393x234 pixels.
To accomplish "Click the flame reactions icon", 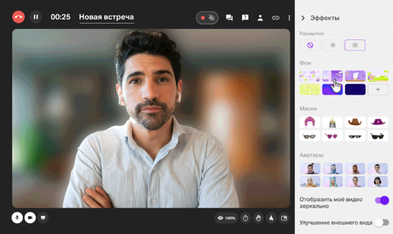I will click(271, 218).
